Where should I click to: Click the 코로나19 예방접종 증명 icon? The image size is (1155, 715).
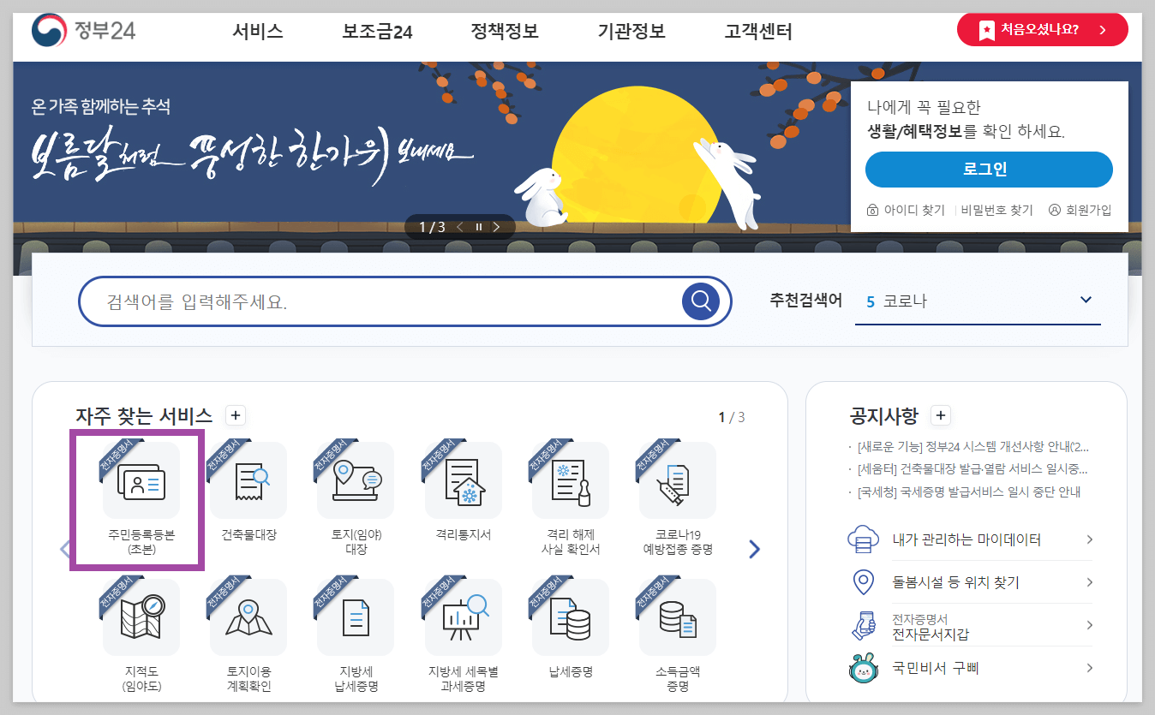click(x=676, y=480)
